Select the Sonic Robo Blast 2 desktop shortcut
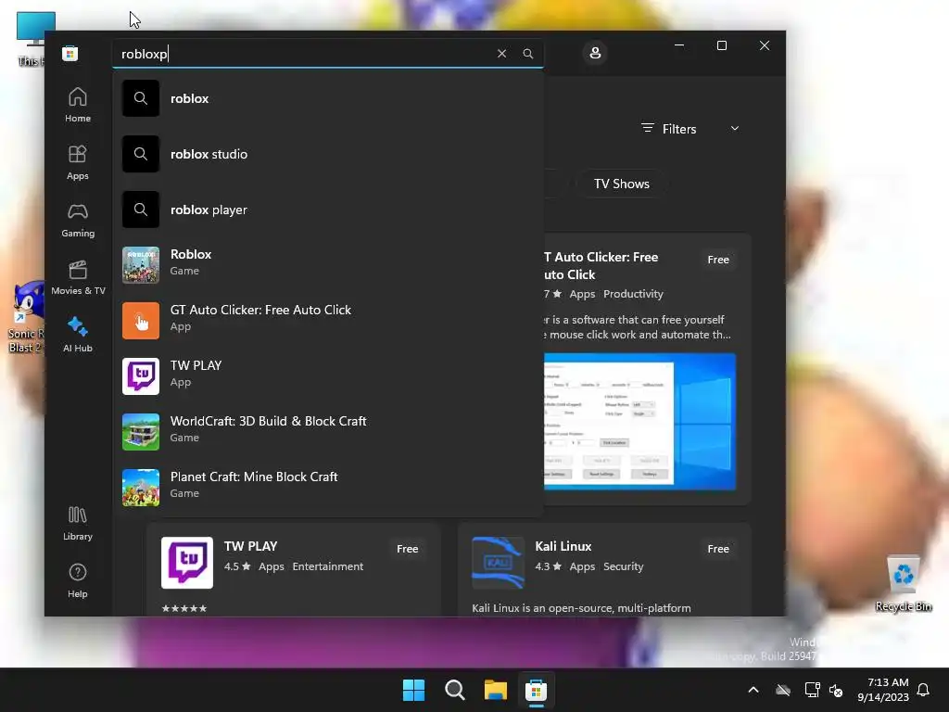 [x=25, y=317]
